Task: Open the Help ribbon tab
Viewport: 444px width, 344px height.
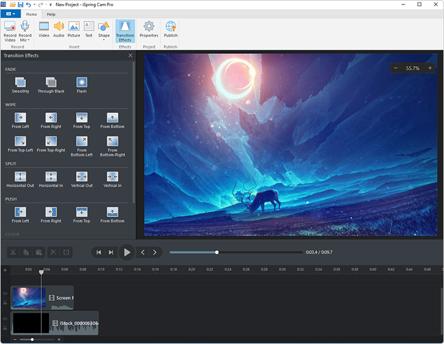Action: click(x=51, y=14)
